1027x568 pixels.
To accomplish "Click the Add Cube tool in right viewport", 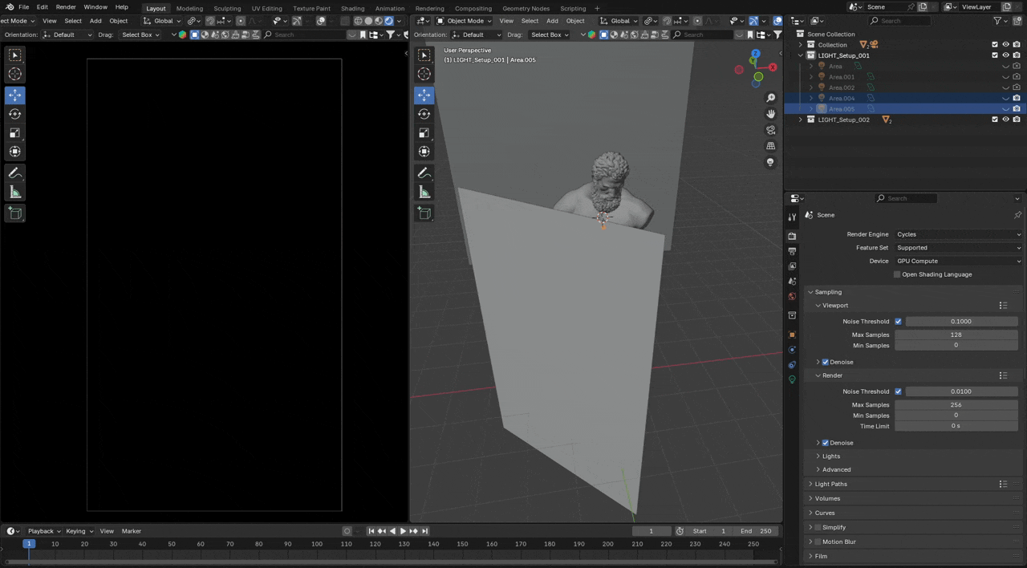I will point(424,213).
